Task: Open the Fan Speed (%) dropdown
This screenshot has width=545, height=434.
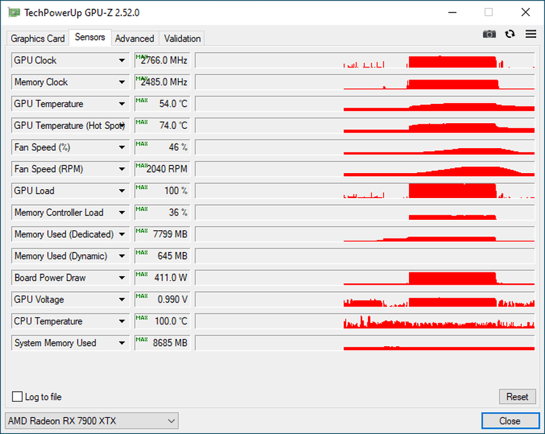Action: [122, 147]
